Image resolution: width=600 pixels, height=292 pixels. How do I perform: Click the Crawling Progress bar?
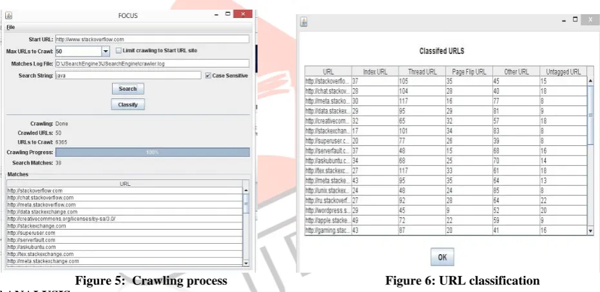[152, 152]
